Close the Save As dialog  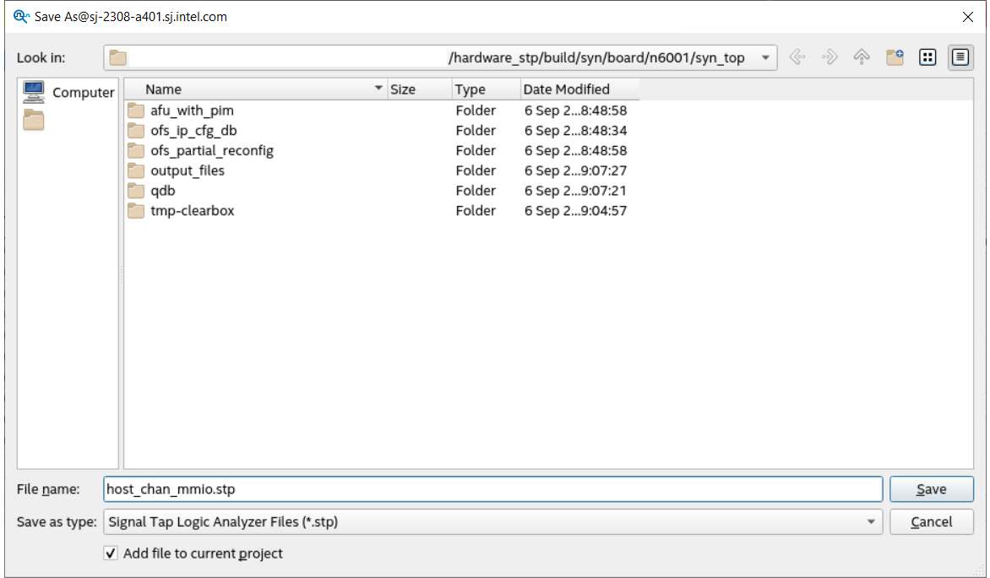point(967,17)
